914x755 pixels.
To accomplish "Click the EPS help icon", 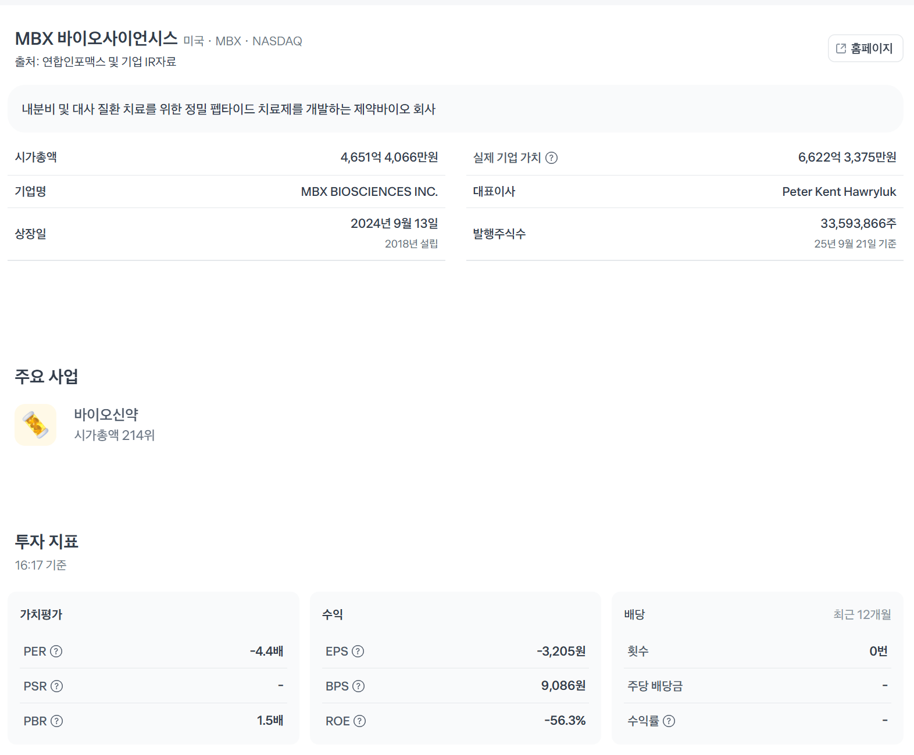I will tap(358, 651).
